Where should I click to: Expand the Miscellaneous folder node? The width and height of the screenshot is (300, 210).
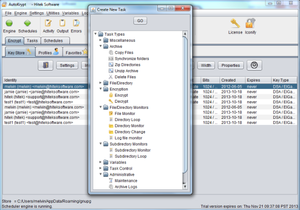tap(101, 40)
